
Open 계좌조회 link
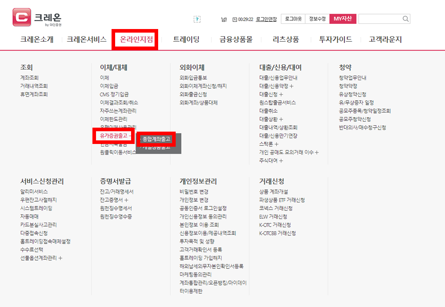pyautogui.click(x=29, y=78)
